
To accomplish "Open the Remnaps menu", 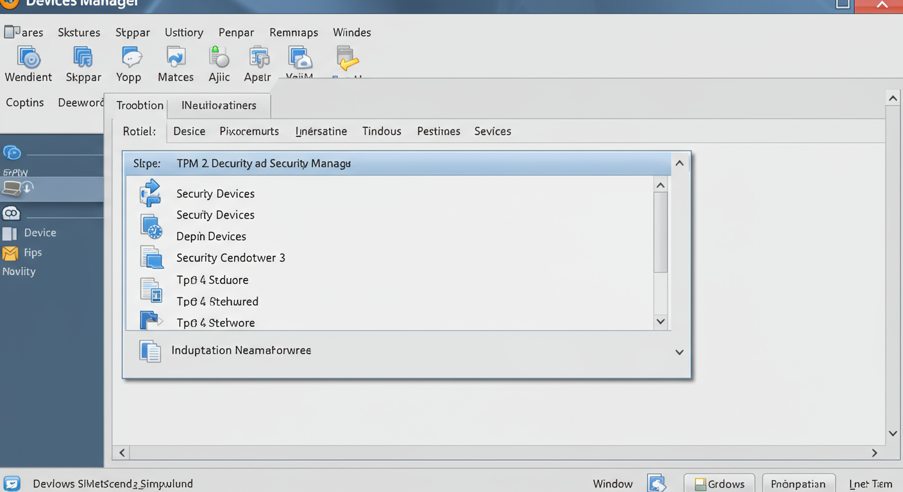I will coord(294,32).
